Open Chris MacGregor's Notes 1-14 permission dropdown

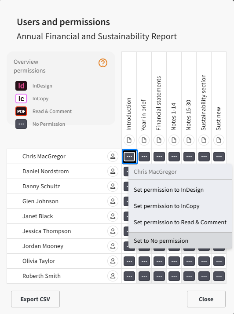(174, 157)
